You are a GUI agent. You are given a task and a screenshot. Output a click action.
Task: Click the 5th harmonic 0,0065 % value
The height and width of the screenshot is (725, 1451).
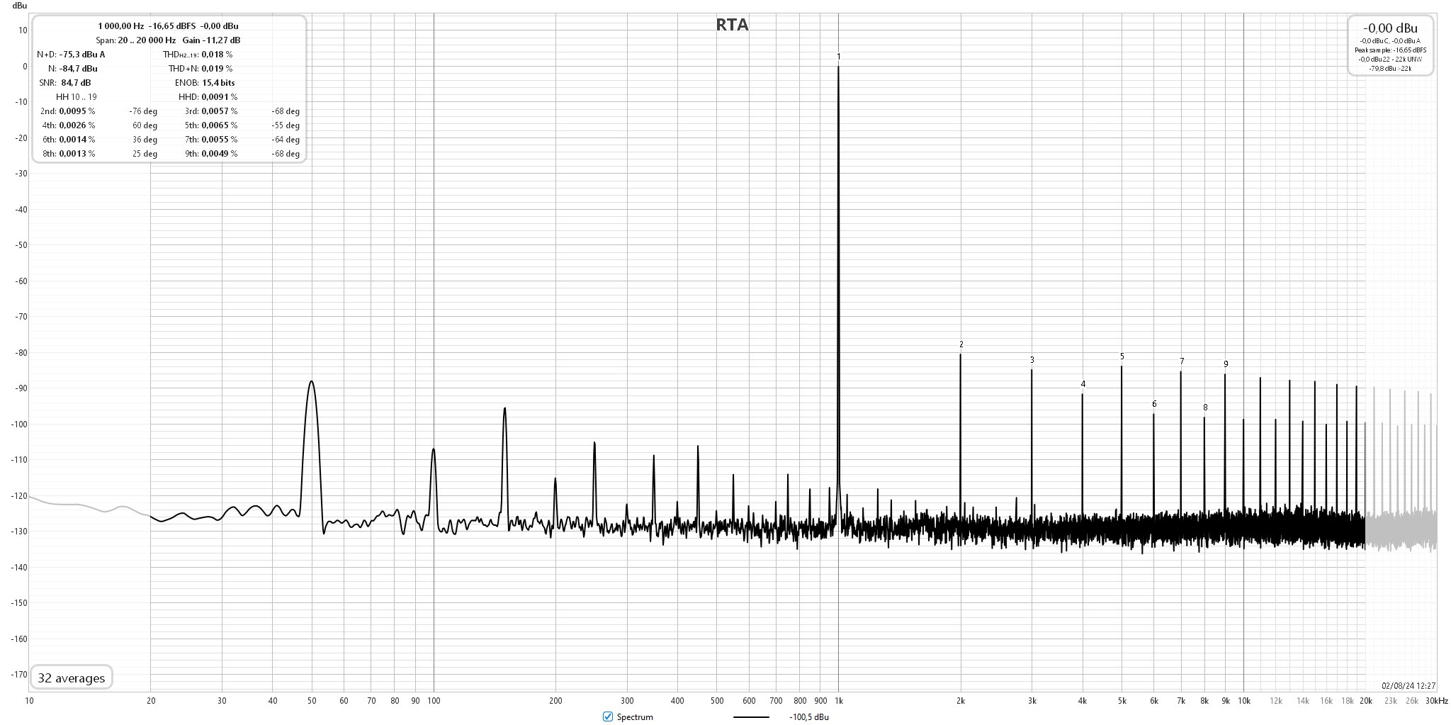(x=220, y=125)
